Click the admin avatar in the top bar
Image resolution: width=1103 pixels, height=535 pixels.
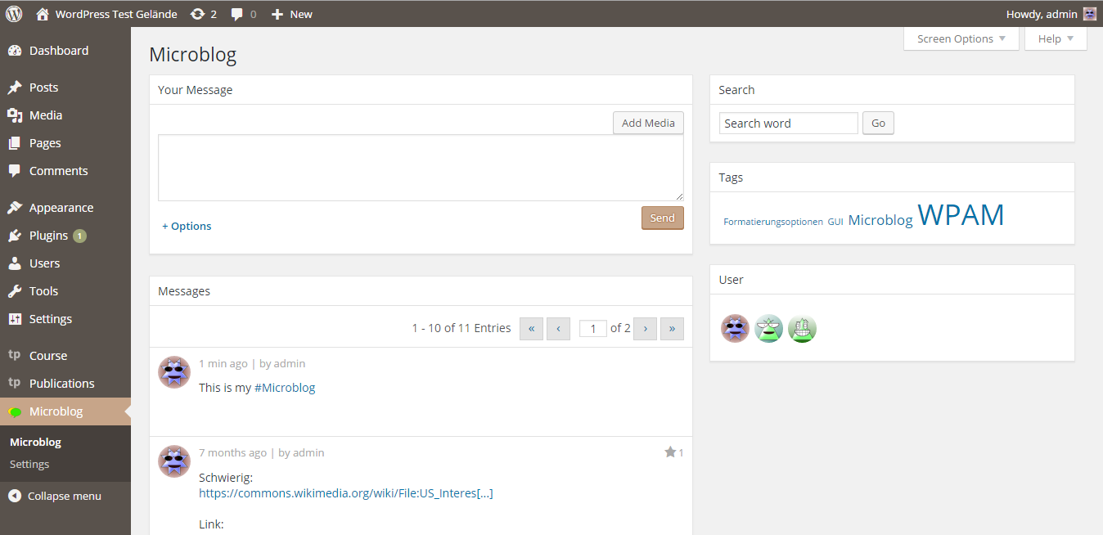[1089, 14]
